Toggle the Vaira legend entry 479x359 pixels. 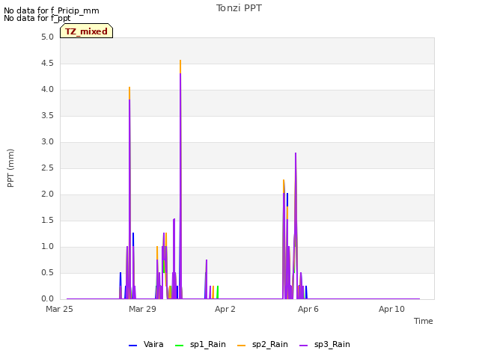146,344
